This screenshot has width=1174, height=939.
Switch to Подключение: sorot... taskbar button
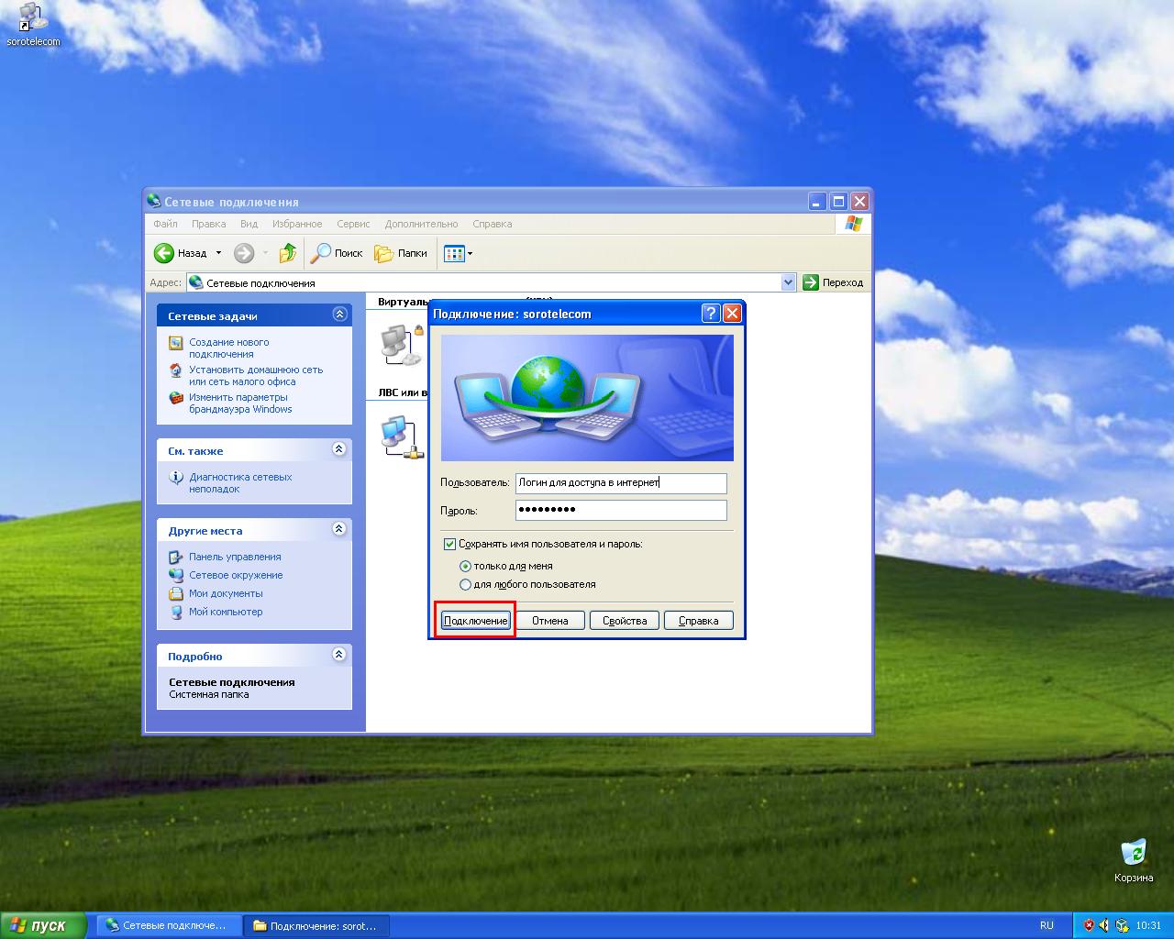coord(316,925)
